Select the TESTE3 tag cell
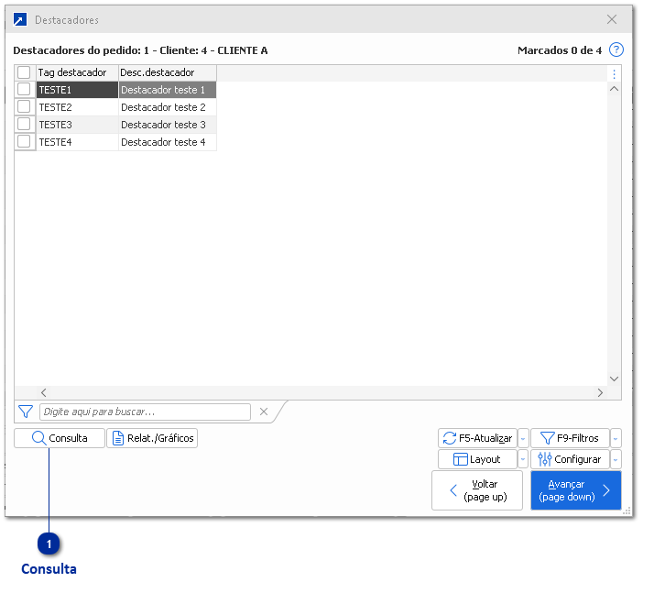The height and width of the screenshot is (593, 654). [78, 125]
